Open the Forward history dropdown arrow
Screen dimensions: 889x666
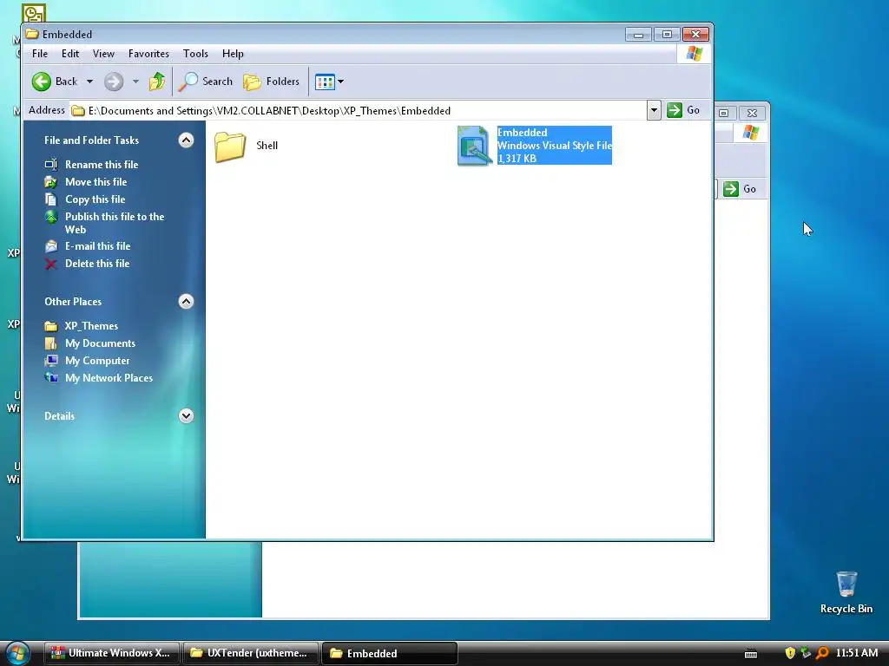(x=135, y=82)
